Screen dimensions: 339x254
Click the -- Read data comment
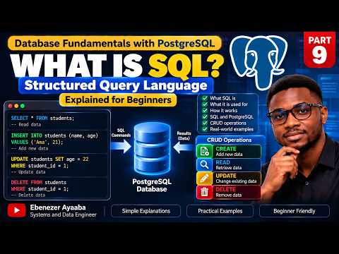26,124
